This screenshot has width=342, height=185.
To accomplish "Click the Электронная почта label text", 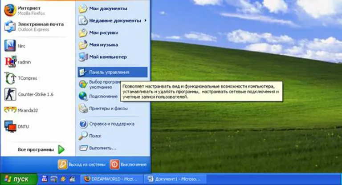I will click(41, 24).
